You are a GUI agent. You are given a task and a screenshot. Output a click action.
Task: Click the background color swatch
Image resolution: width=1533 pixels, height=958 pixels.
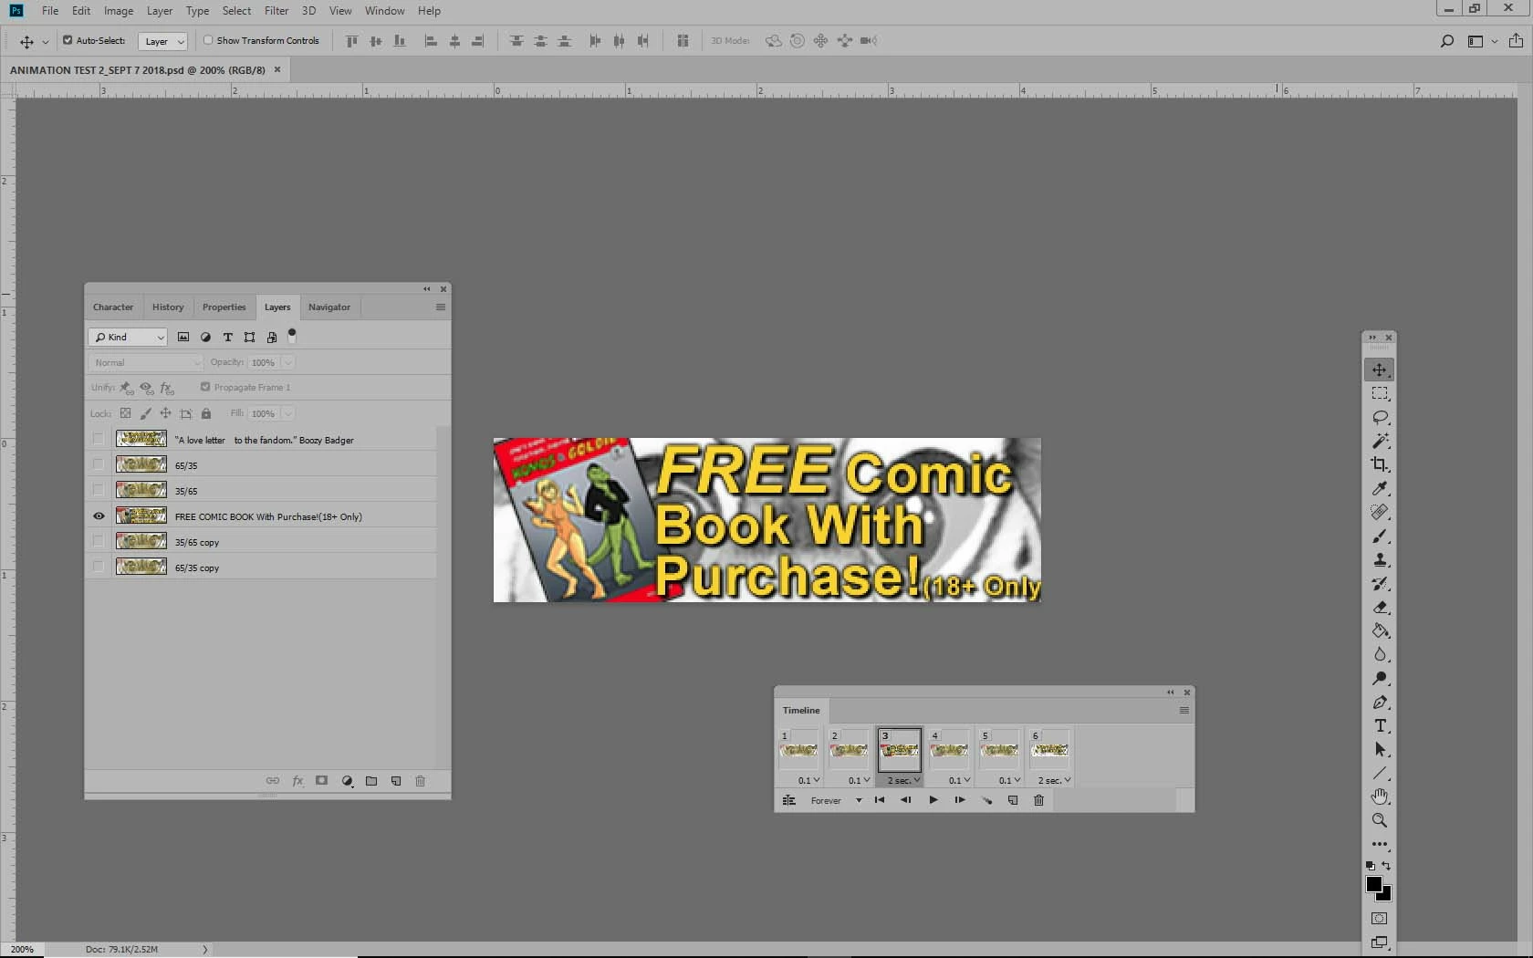[1386, 896]
